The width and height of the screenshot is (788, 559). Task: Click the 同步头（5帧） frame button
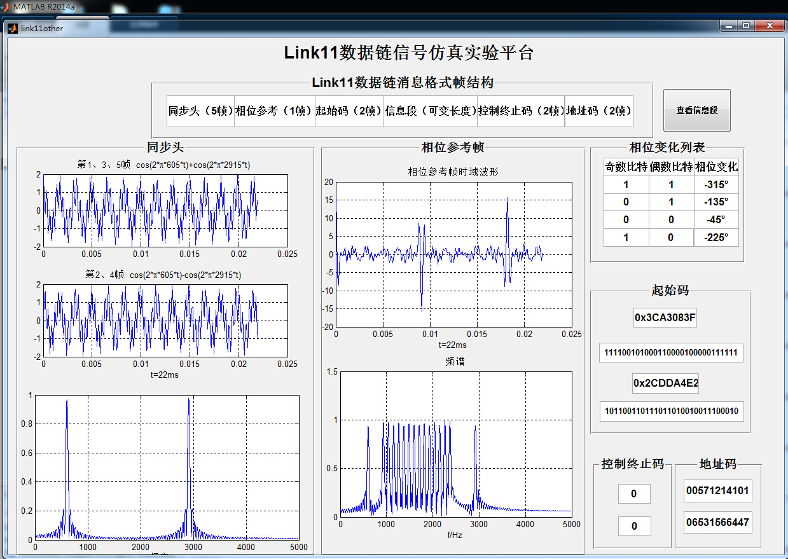point(200,111)
